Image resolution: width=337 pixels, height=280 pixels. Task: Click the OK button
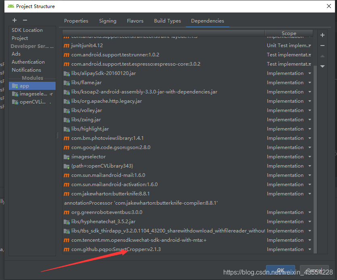point(281,270)
